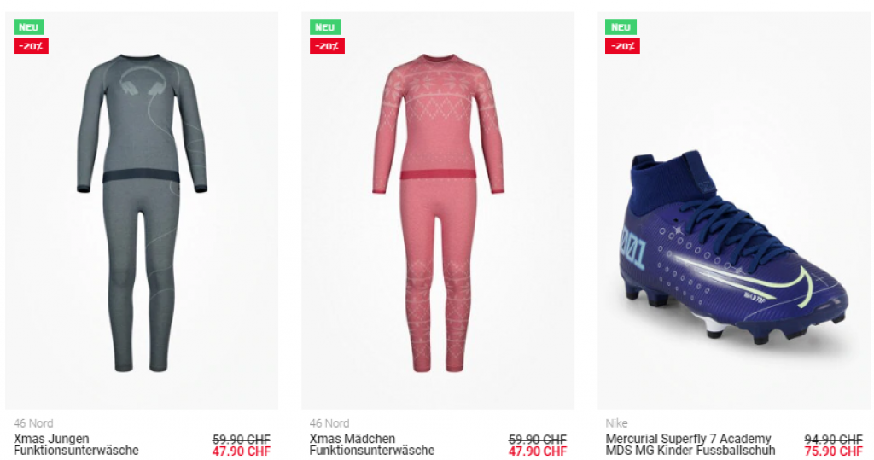Click the -20% badge on Nike shoe
The height and width of the screenshot is (460, 874).
coord(622,46)
